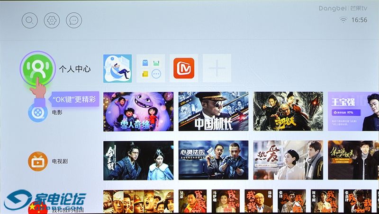Open the 第二次也很美 drama poster

coord(353,161)
